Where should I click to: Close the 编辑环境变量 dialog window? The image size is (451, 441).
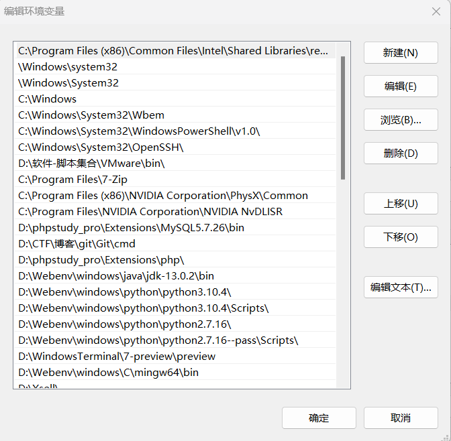pos(436,11)
